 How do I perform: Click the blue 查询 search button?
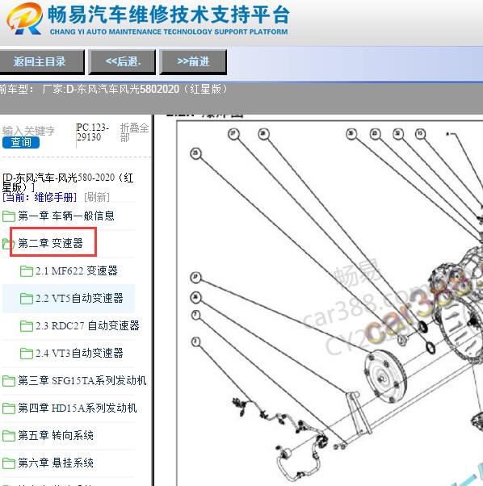coord(21,142)
